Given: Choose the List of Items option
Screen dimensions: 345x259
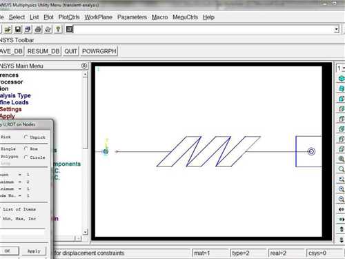Looking at the screenshot, I should click(x=19, y=209).
